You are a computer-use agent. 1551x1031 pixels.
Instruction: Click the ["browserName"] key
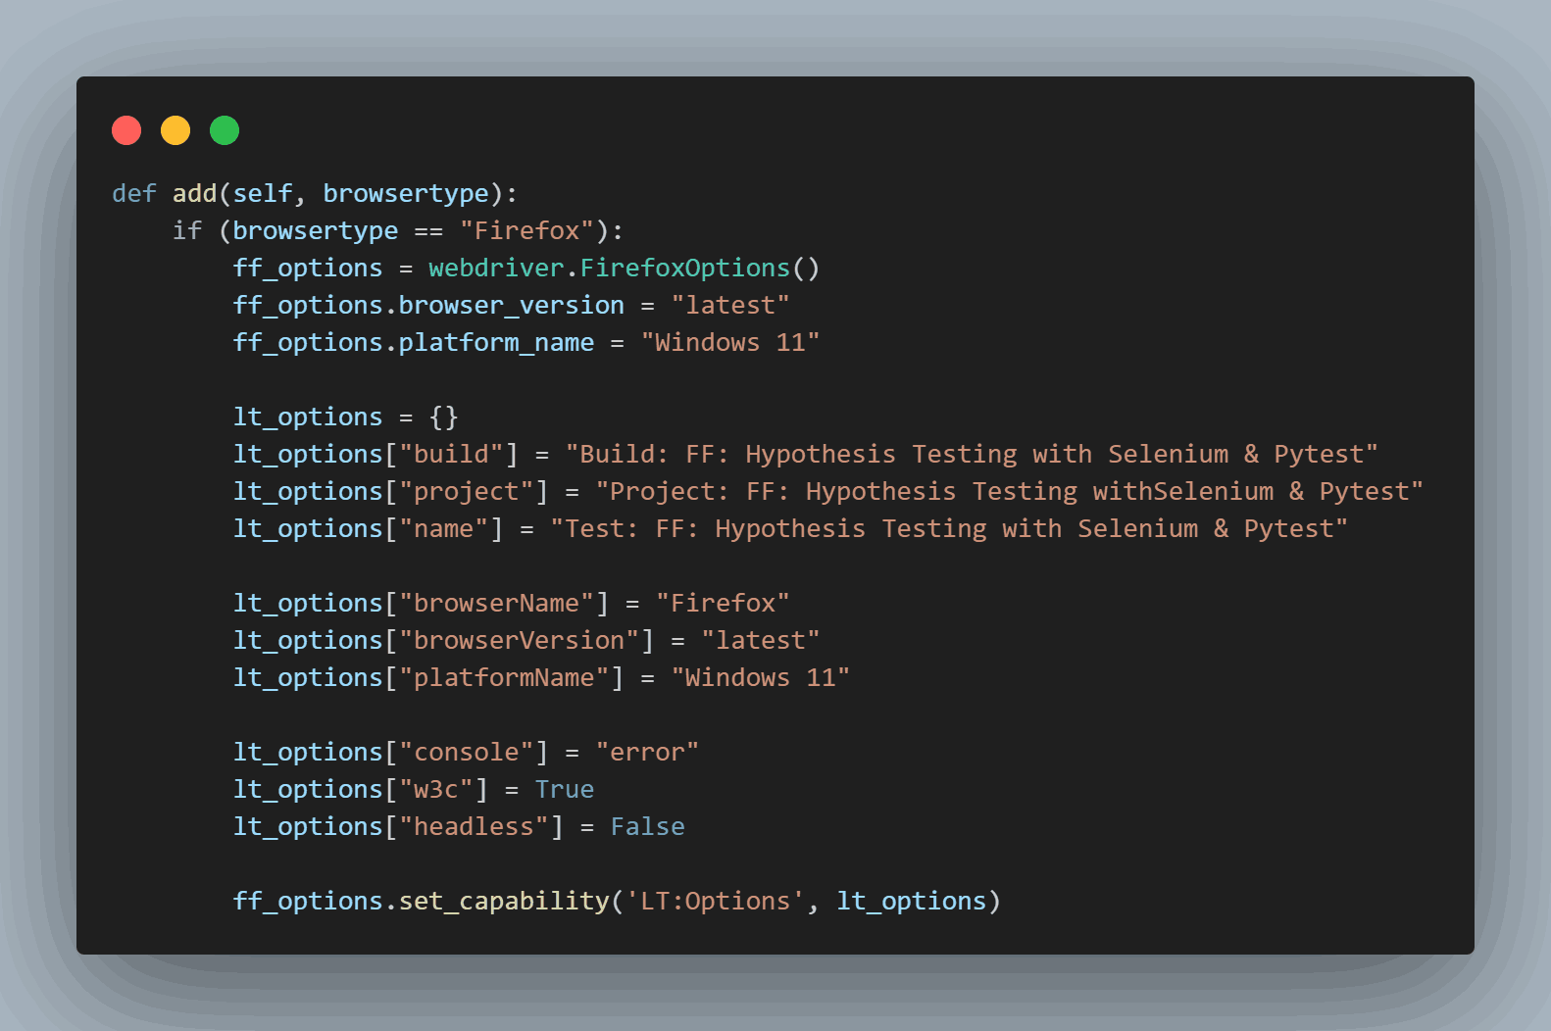coord(496,603)
